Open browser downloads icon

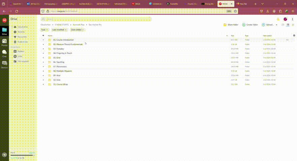tap(268, 11)
